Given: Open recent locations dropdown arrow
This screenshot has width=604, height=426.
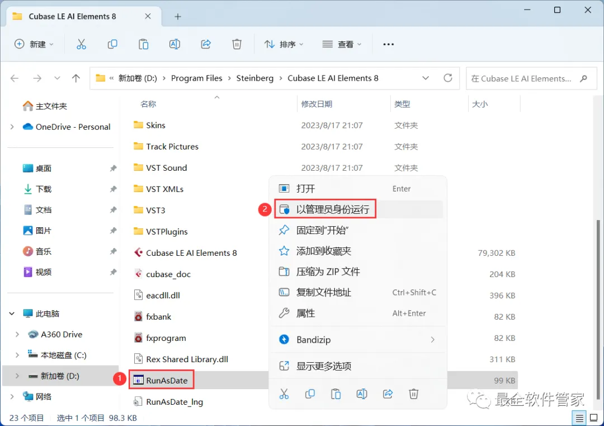Looking at the screenshot, I should coord(57,78).
